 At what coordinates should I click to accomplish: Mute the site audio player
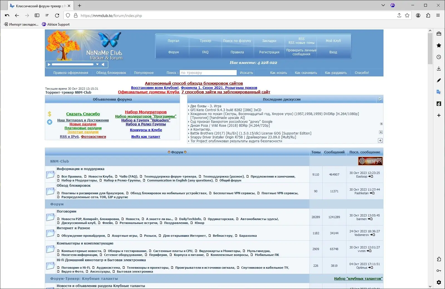click(103, 64)
